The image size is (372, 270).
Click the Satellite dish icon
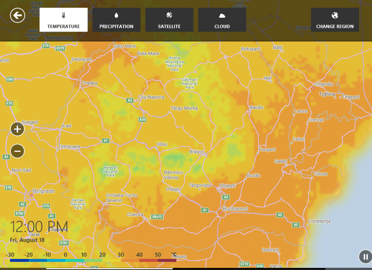point(169,15)
